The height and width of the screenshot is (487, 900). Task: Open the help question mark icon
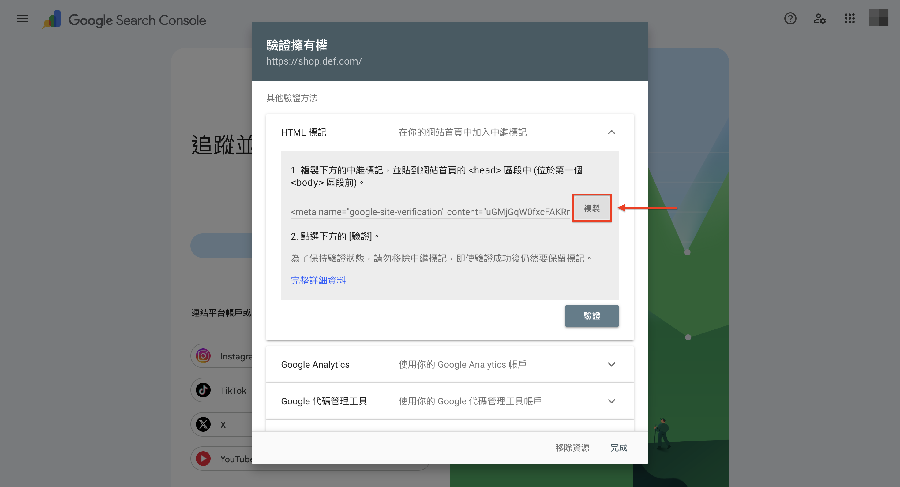790,18
